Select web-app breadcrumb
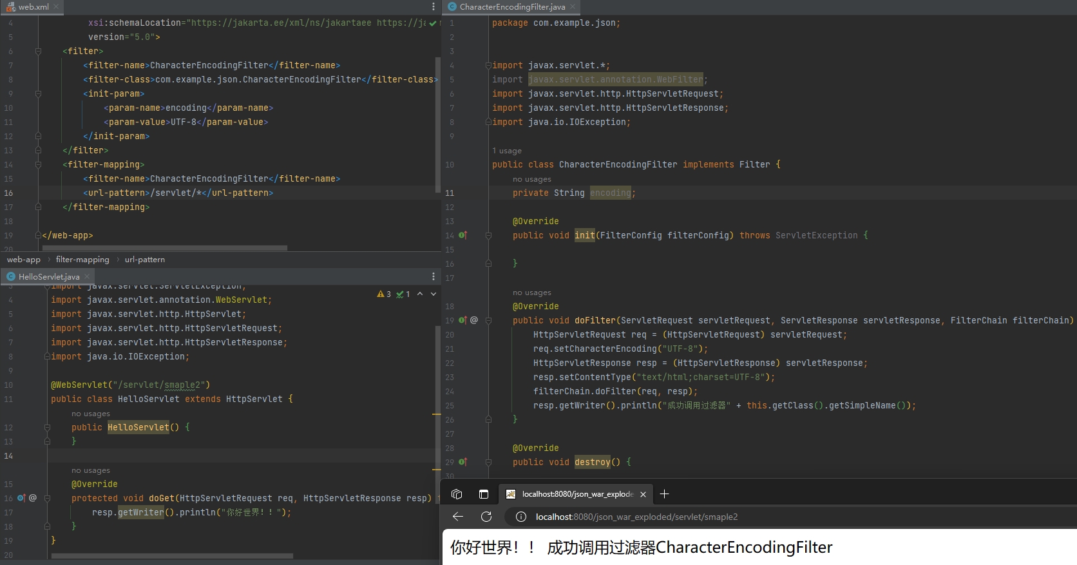This screenshot has width=1077, height=565. click(24, 260)
